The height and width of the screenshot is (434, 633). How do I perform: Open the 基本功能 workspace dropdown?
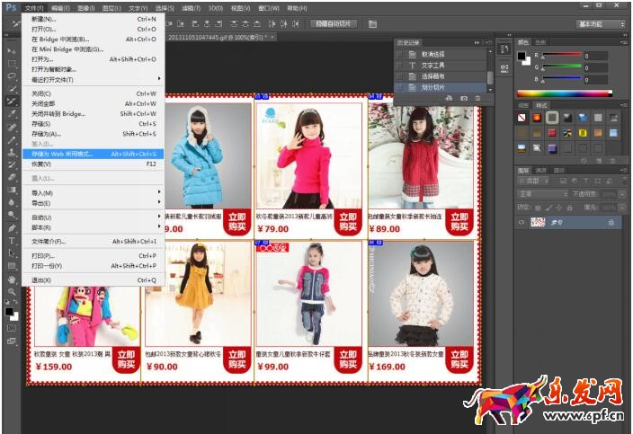pos(601,23)
